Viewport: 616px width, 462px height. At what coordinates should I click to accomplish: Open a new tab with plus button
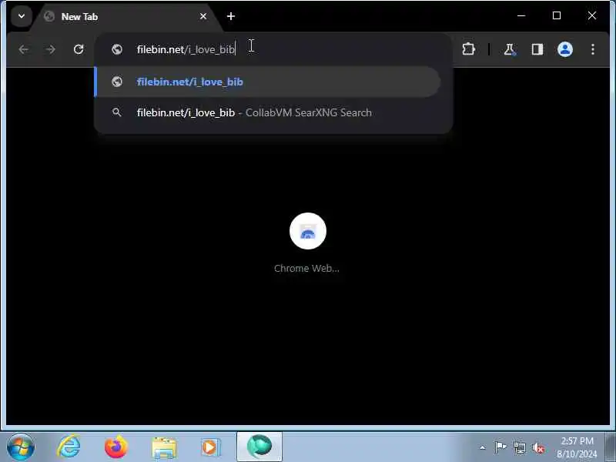[x=231, y=16]
